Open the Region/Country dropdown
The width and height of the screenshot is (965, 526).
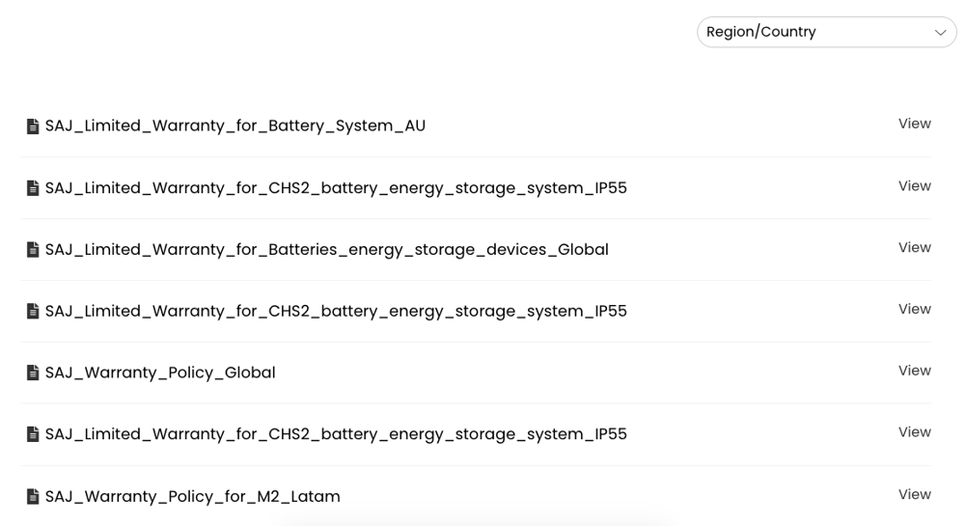826,32
